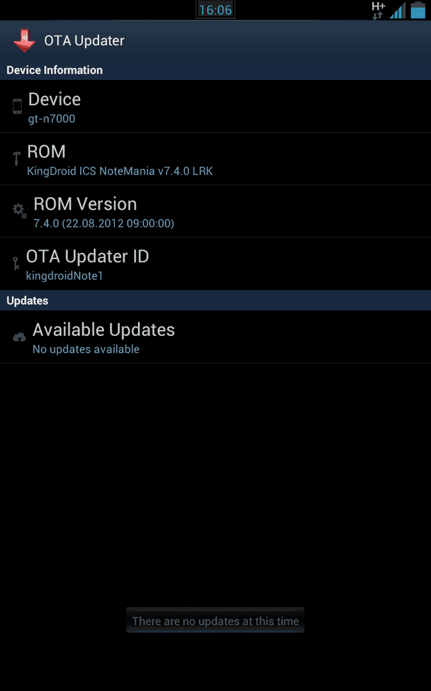Image resolution: width=431 pixels, height=691 pixels.
Task: Tap the 16:06 clock in status bar
Action: click(216, 10)
